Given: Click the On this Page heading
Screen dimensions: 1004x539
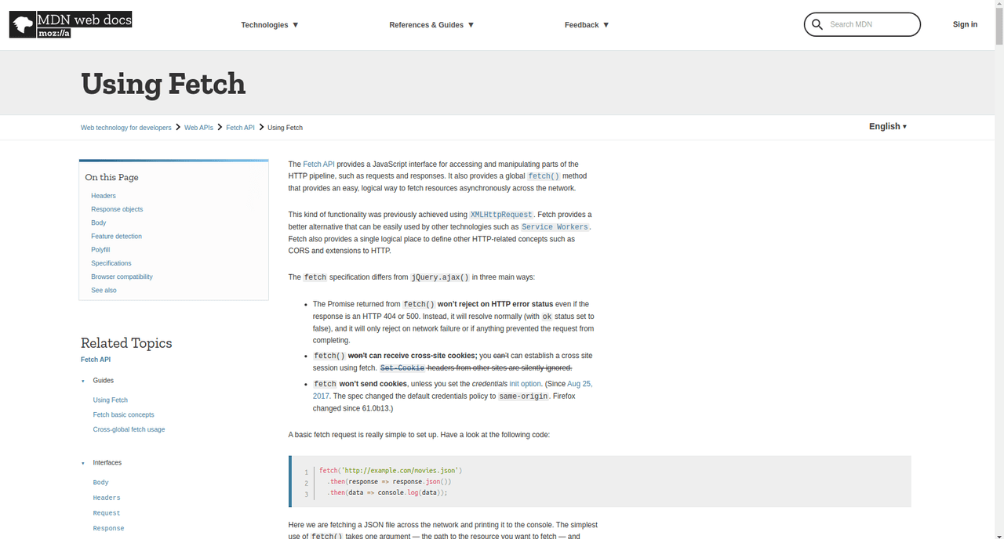Looking at the screenshot, I should [111, 178].
